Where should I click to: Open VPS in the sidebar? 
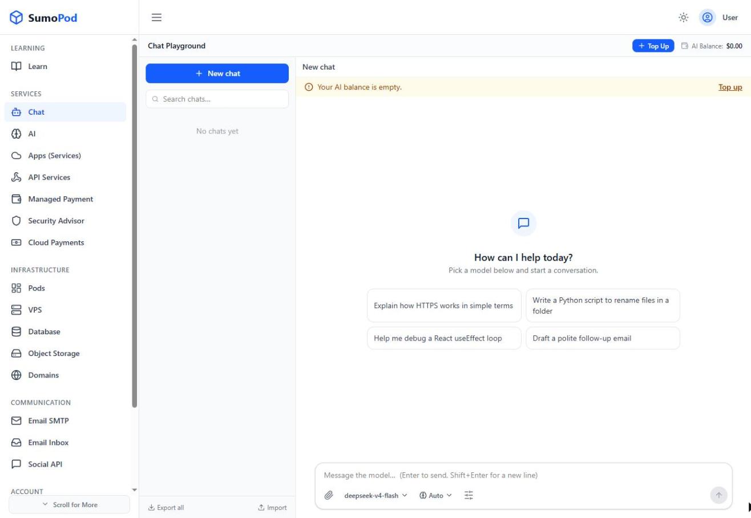click(65, 310)
